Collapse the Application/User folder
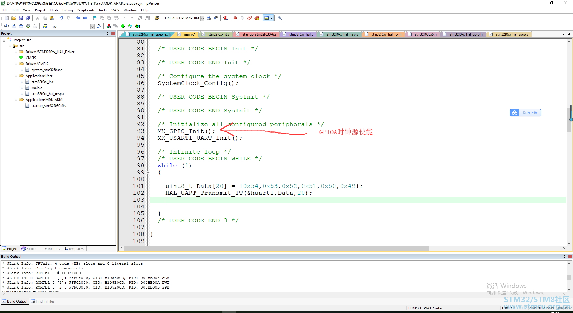Screen dimensions: 573x313 [x=16, y=76]
